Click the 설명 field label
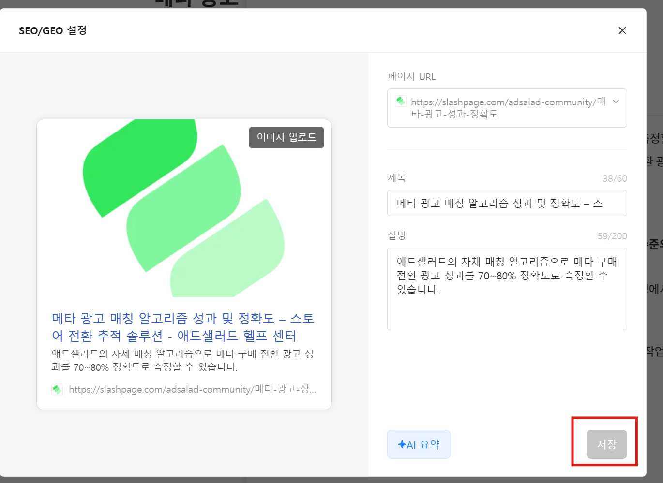The height and width of the screenshot is (483, 663). point(396,235)
